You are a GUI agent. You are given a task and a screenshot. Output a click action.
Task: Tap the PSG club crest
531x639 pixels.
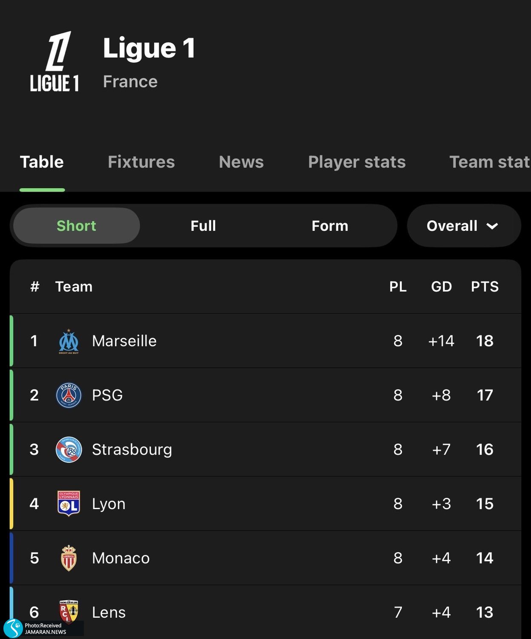point(69,395)
